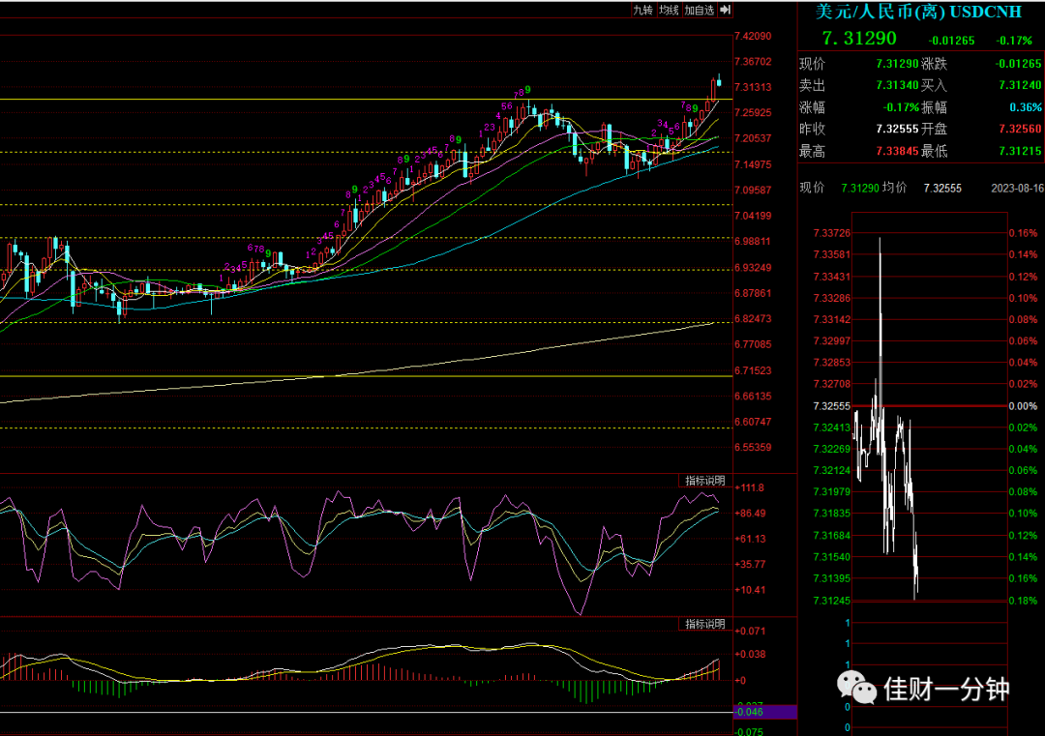Viewport: 1045px width, 736px height.
Task: Click the purple -0.046 MACD value marker
Action: [764, 712]
